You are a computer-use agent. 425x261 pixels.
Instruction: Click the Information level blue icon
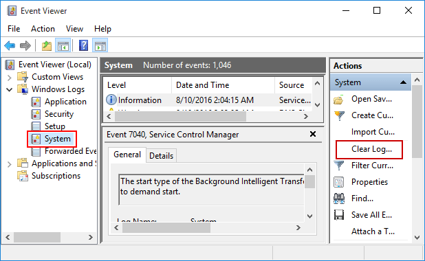coord(111,100)
